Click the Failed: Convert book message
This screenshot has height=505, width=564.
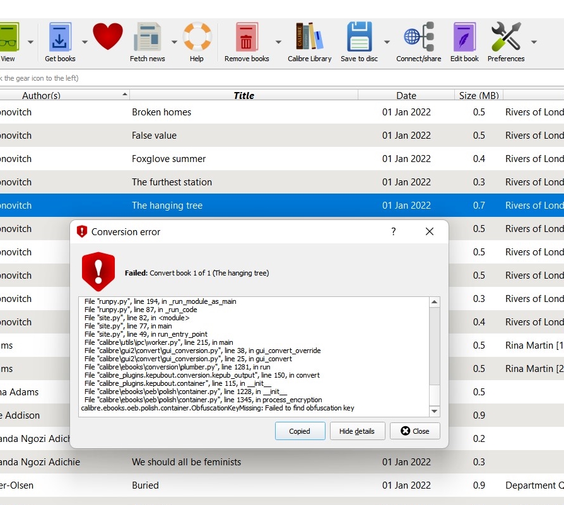197,273
